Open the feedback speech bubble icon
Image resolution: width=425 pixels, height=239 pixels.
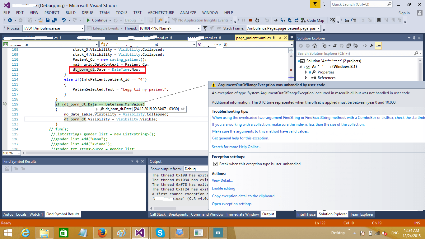(x=325, y=4)
